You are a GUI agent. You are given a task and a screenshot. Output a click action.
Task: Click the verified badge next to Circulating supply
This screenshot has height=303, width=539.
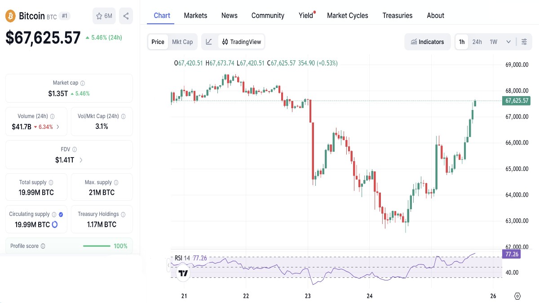click(x=61, y=215)
